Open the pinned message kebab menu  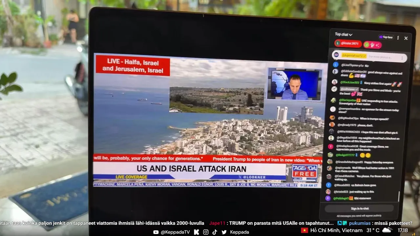tap(402, 58)
